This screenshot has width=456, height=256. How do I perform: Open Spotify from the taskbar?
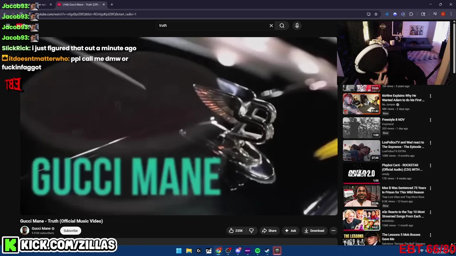(258, 251)
